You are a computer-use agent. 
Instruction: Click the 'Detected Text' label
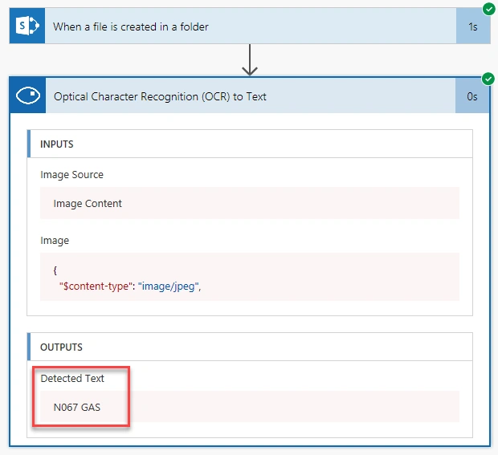[72, 378]
